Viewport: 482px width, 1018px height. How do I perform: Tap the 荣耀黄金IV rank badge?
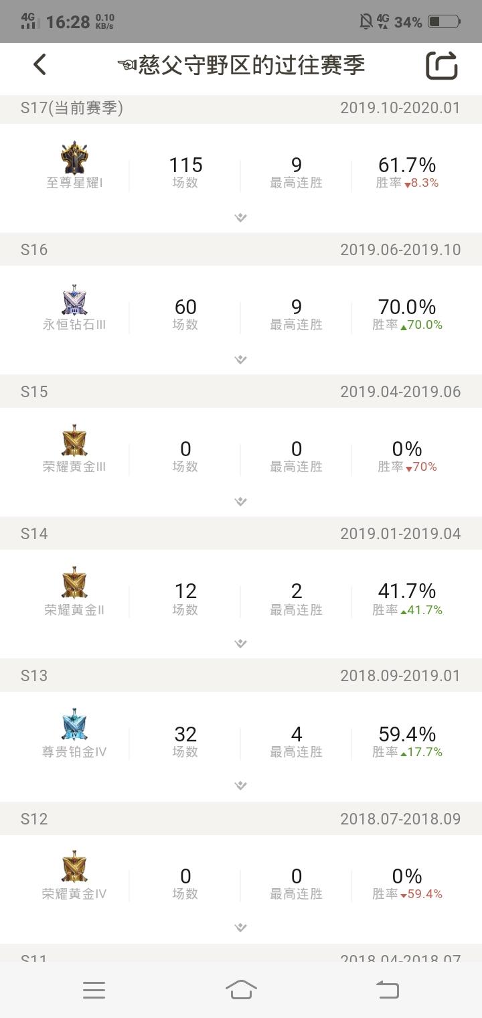coord(74,868)
